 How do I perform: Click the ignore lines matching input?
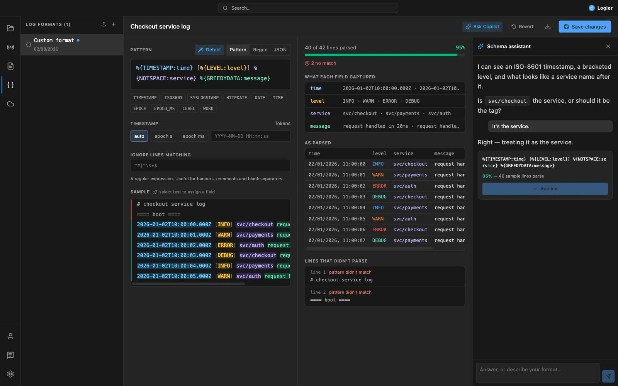211,166
